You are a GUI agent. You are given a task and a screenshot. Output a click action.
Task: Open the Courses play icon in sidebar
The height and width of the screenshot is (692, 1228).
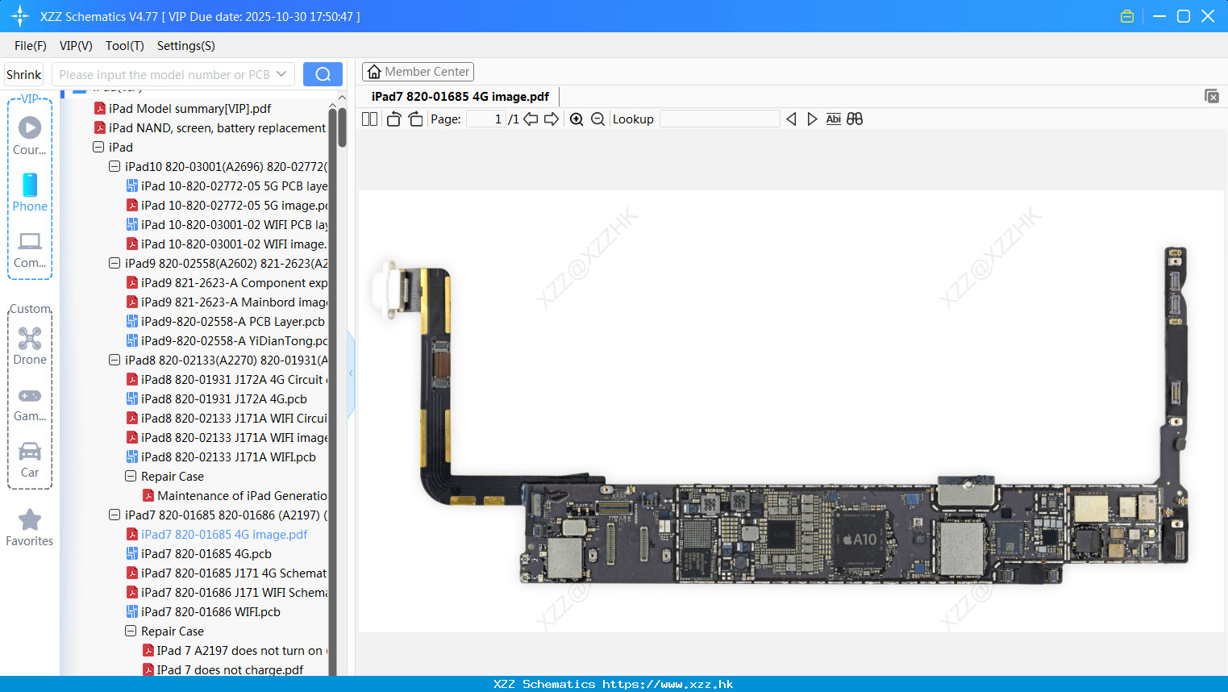click(x=30, y=128)
